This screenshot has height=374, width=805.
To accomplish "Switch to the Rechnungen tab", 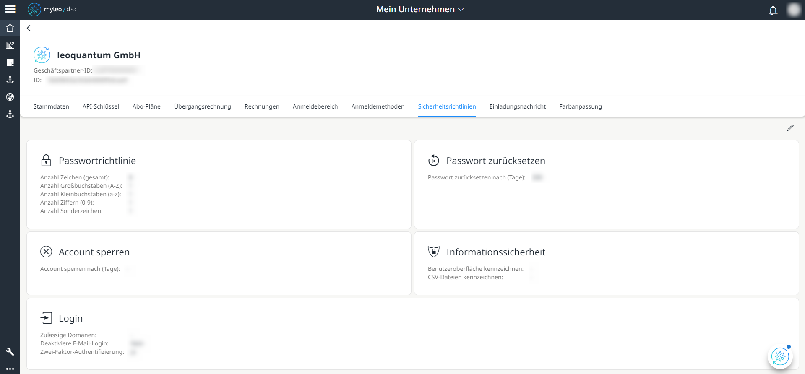I will [262, 106].
